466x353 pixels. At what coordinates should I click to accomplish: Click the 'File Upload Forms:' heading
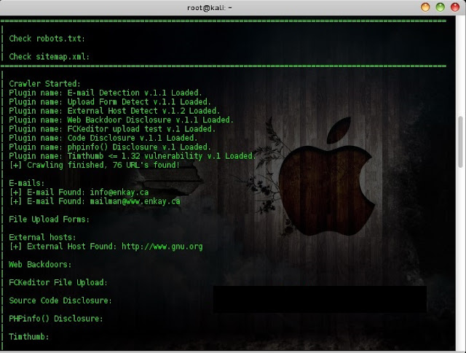(49, 220)
